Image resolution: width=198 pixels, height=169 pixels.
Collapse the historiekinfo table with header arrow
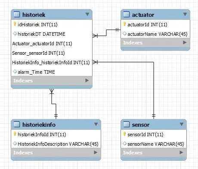click(x=96, y=124)
